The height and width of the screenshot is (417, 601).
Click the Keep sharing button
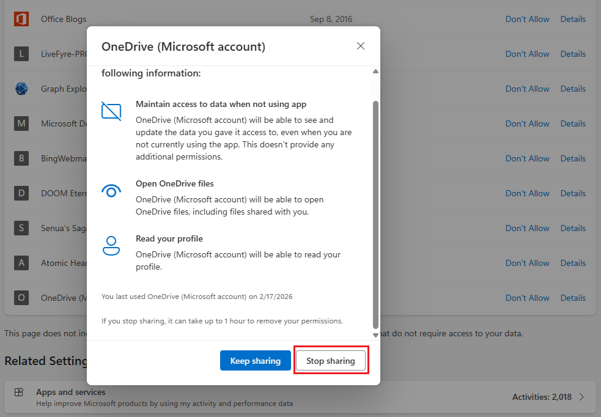coord(255,361)
